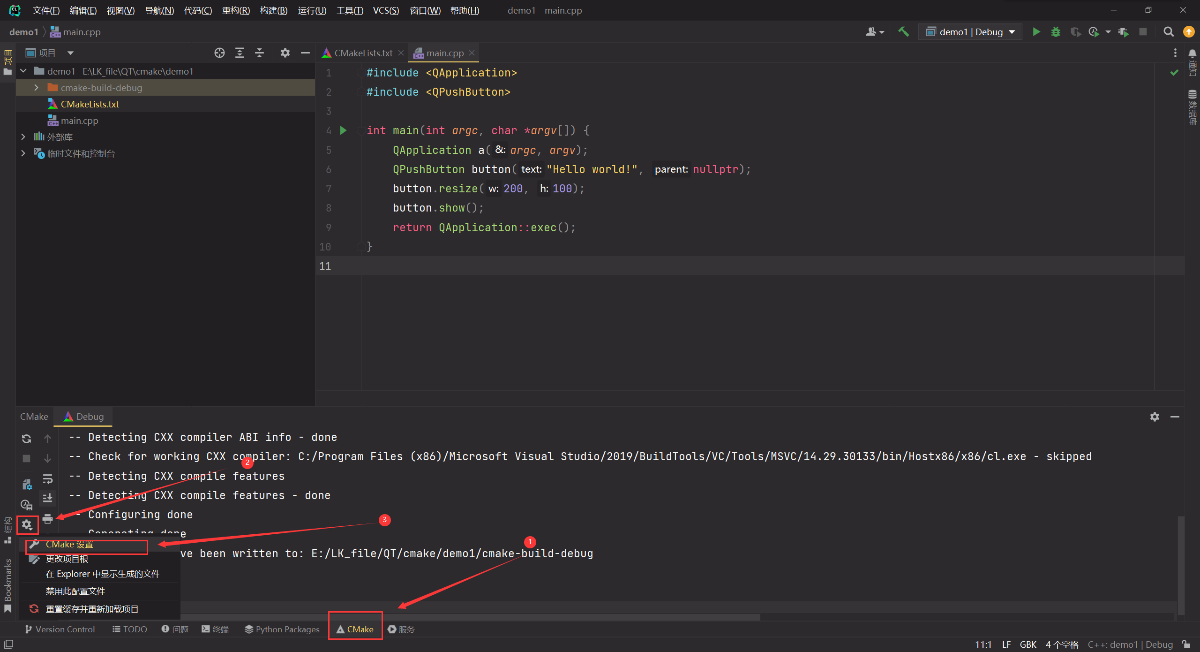Click the print icon in CMake panel
This screenshot has width=1200, height=652.
(47, 519)
